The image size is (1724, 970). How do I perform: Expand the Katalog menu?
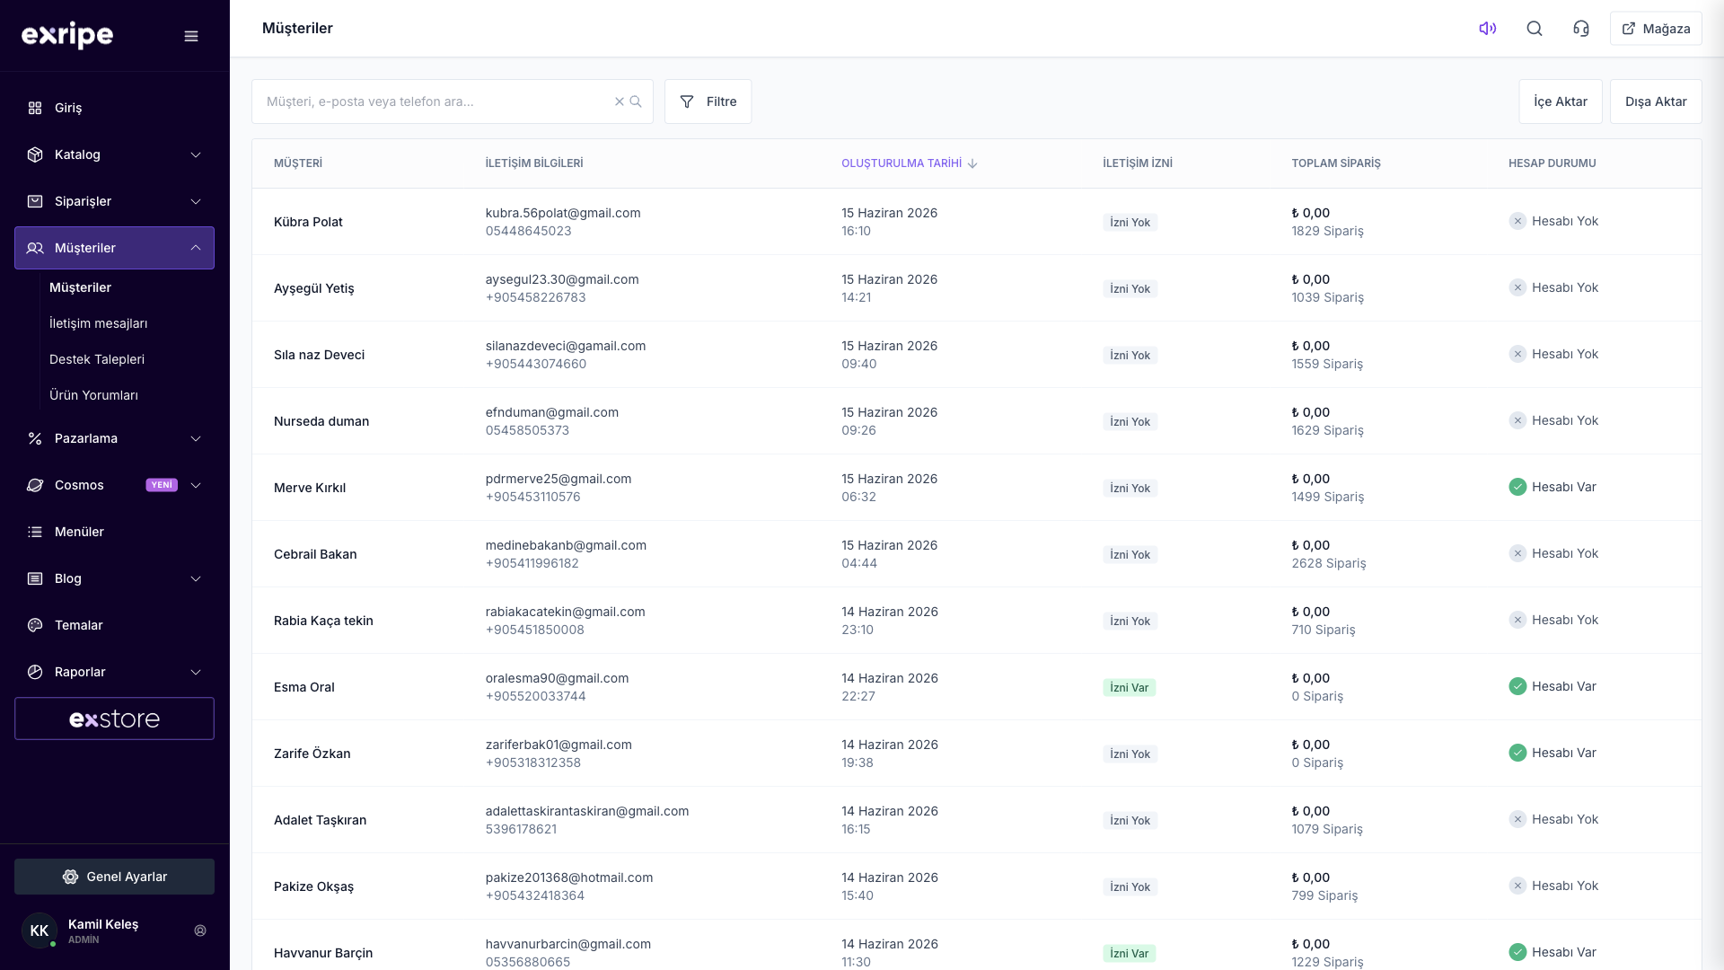tap(114, 154)
